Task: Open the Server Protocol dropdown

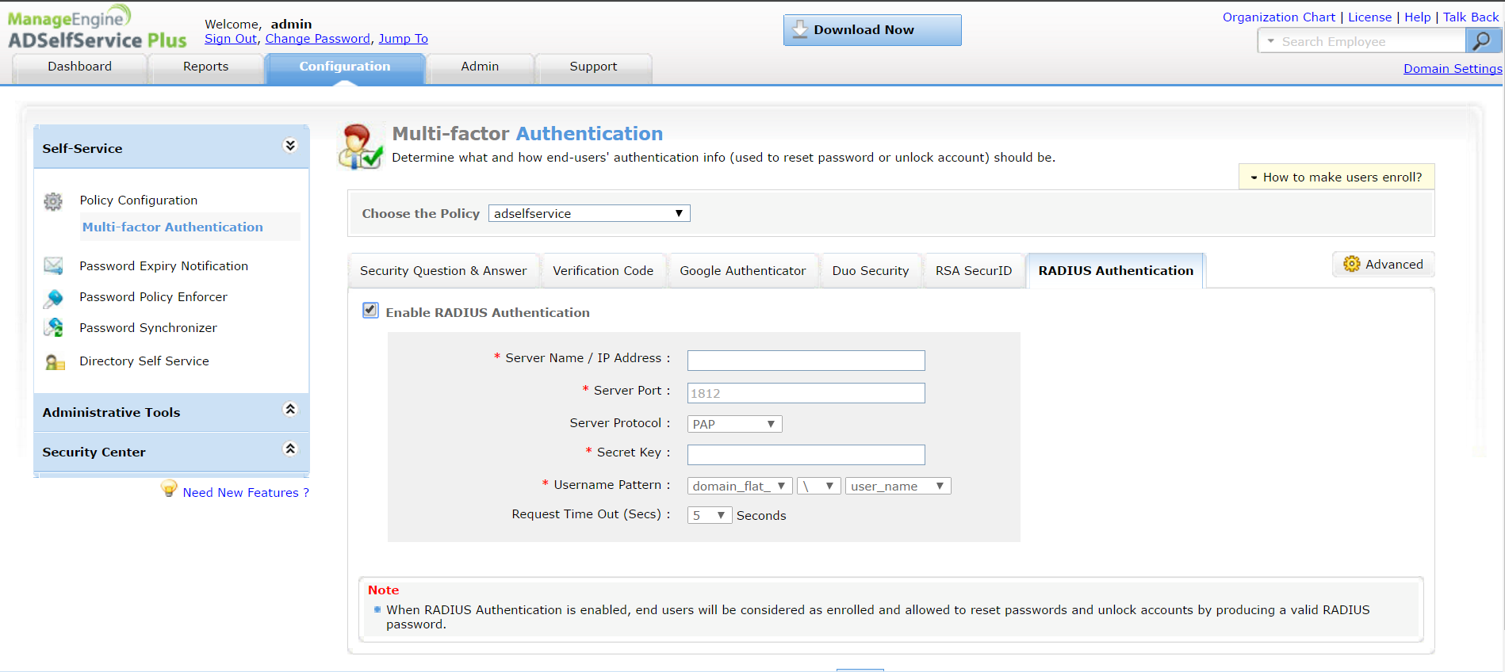Action: [734, 424]
